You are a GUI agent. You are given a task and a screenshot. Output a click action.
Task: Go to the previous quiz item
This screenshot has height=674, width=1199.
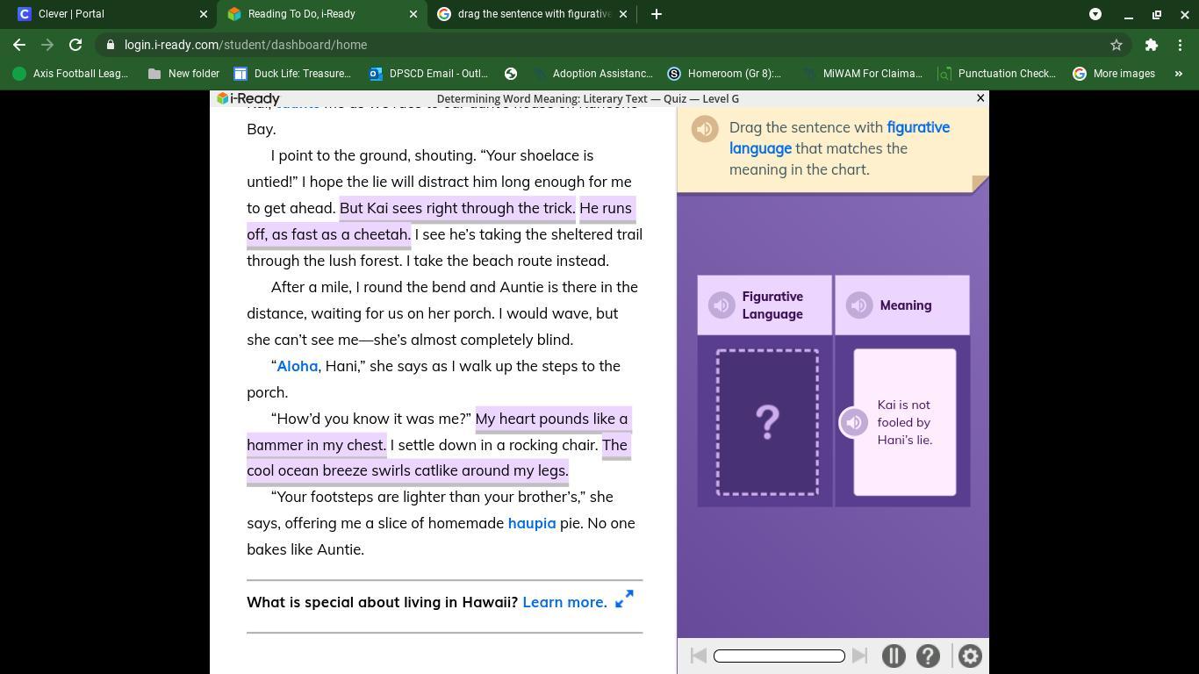(x=699, y=656)
